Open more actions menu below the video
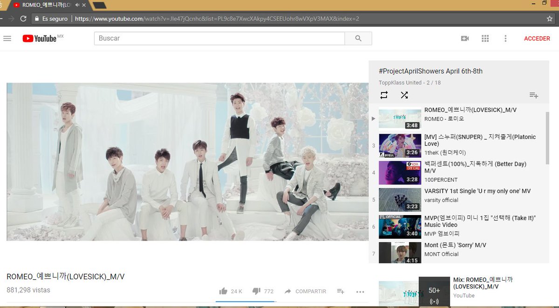Viewport: 559px width, 308px height. [x=360, y=292]
